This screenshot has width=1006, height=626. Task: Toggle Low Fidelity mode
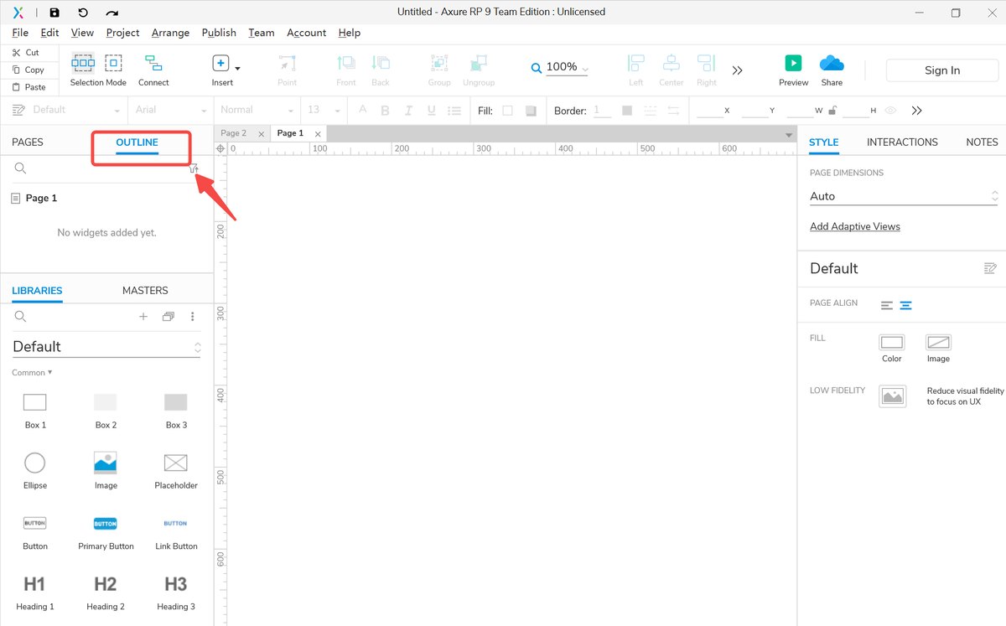(x=893, y=396)
